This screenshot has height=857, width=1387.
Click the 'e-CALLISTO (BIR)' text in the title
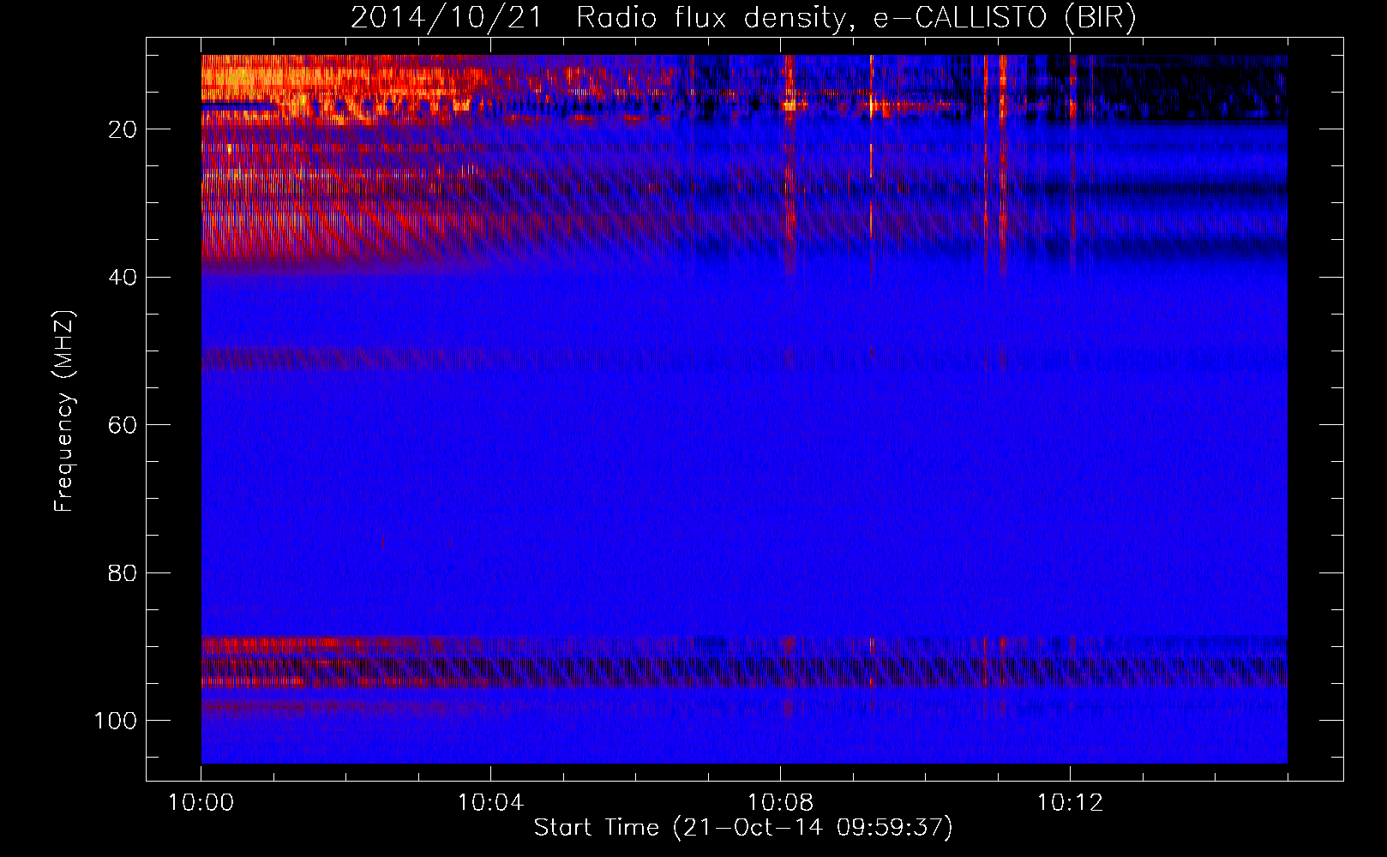(1004, 18)
